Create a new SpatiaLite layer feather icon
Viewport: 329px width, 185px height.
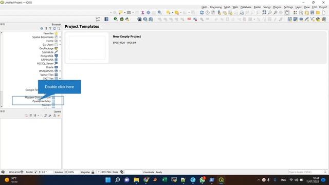306,20
